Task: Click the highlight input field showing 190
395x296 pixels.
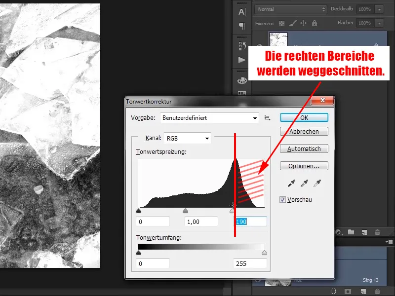Action: point(250,222)
